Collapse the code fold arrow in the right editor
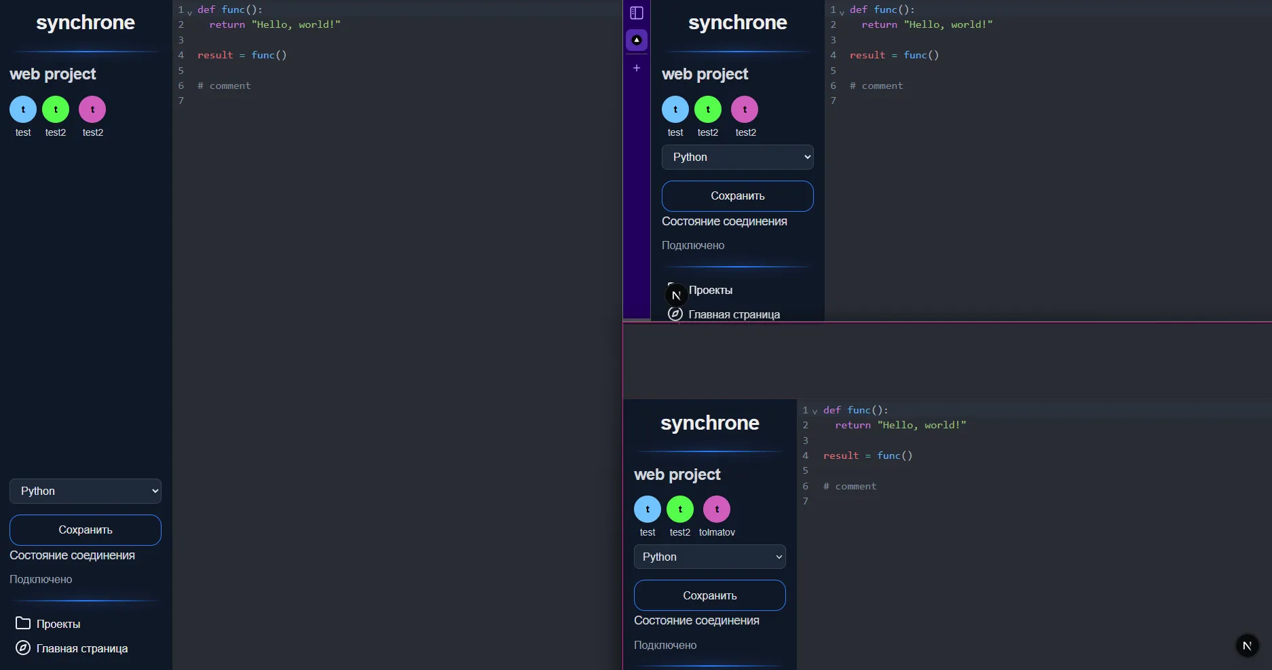The height and width of the screenshot is (670, 1272). click(x=842, y=12)
